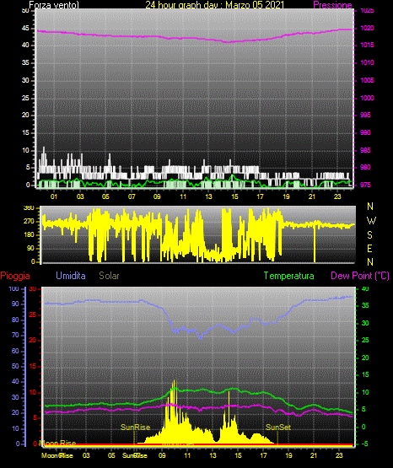Click hour label '23' under the wind chart

(x=337, y=196)
